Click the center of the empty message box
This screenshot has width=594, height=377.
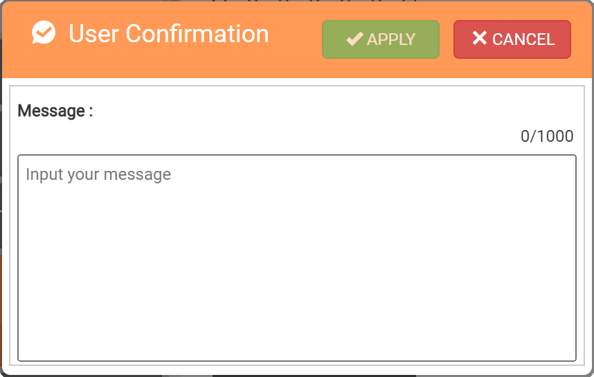coord(296,257)
